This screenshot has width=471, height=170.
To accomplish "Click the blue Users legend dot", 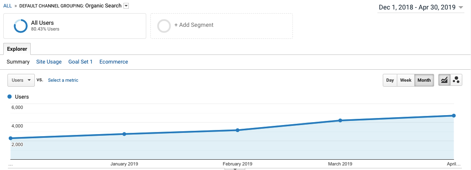I will point(10,97).
